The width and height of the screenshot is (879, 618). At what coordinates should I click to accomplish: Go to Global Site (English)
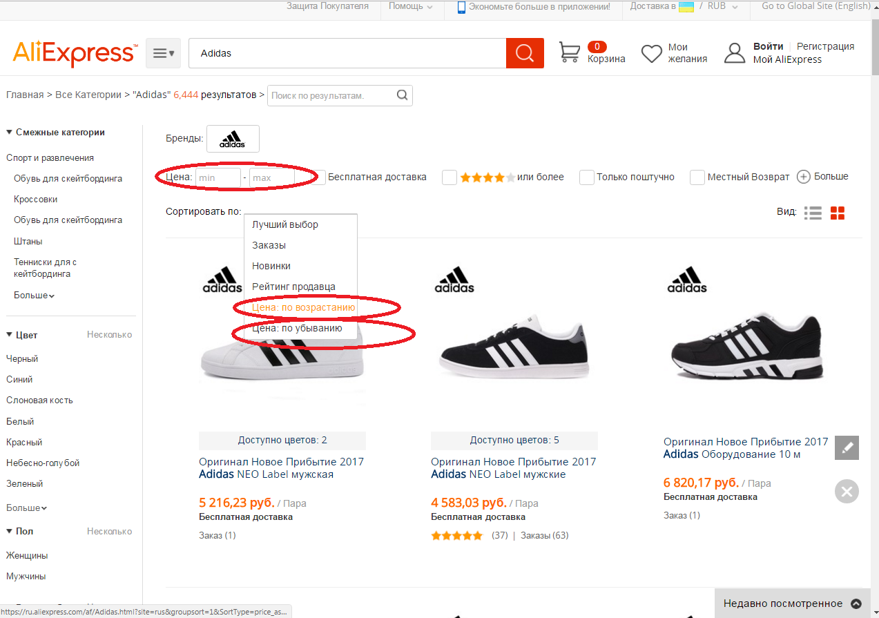815,6
